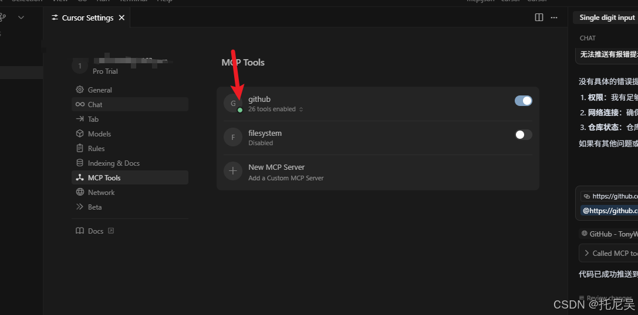The image size is (638, 315).
Task: Select the Cursor Settings tab
Action: pyautogui.click(x=87, y=18)
